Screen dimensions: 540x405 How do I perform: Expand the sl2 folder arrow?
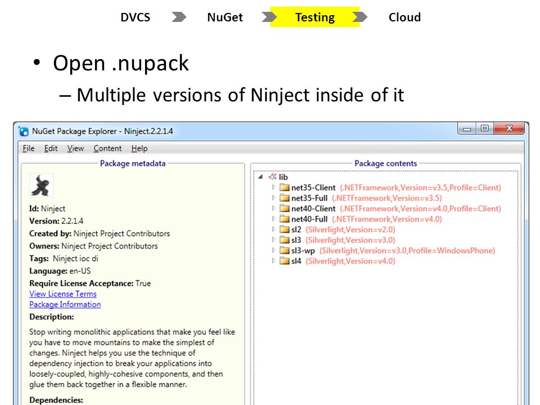[x=274, y=229]
